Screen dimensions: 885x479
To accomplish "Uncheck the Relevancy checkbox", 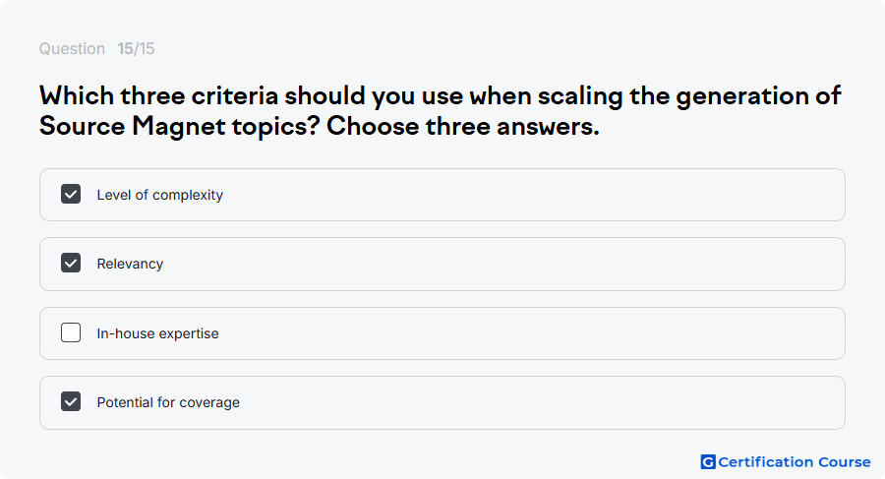I will (71, 263).
